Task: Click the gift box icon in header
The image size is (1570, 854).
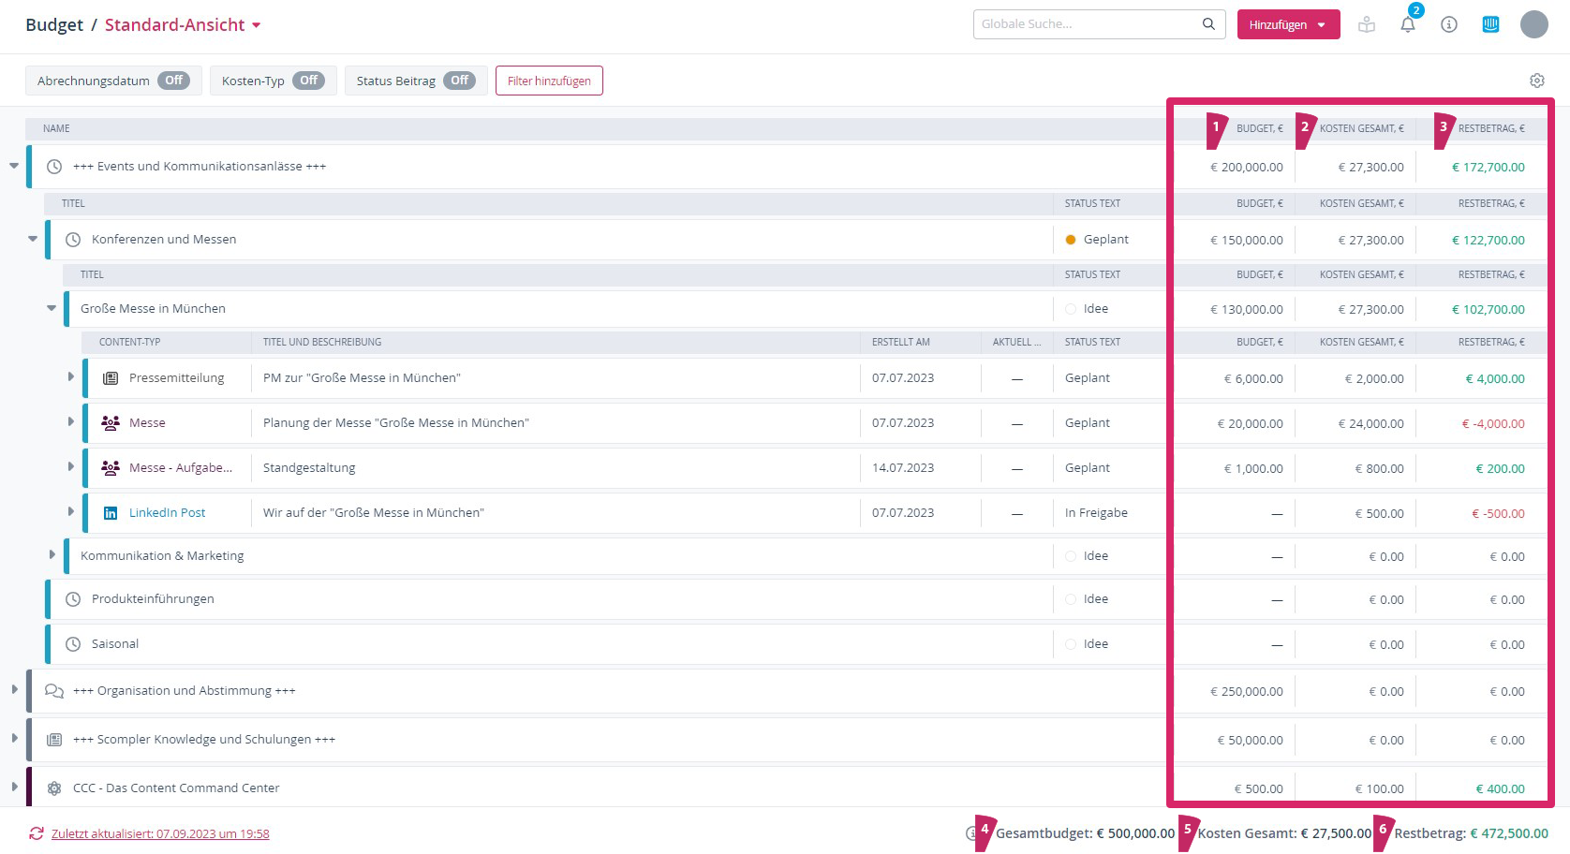Action: click(1367, 25)
